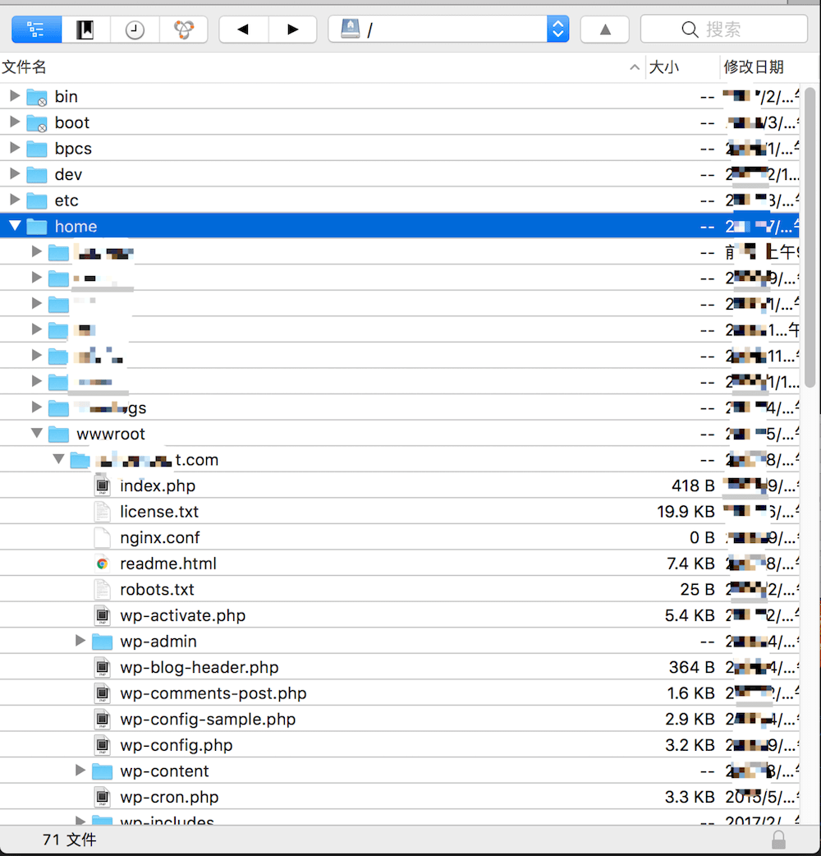Open the Bonjour view
This screenshot has height=856, width=821.
[184, 30]
